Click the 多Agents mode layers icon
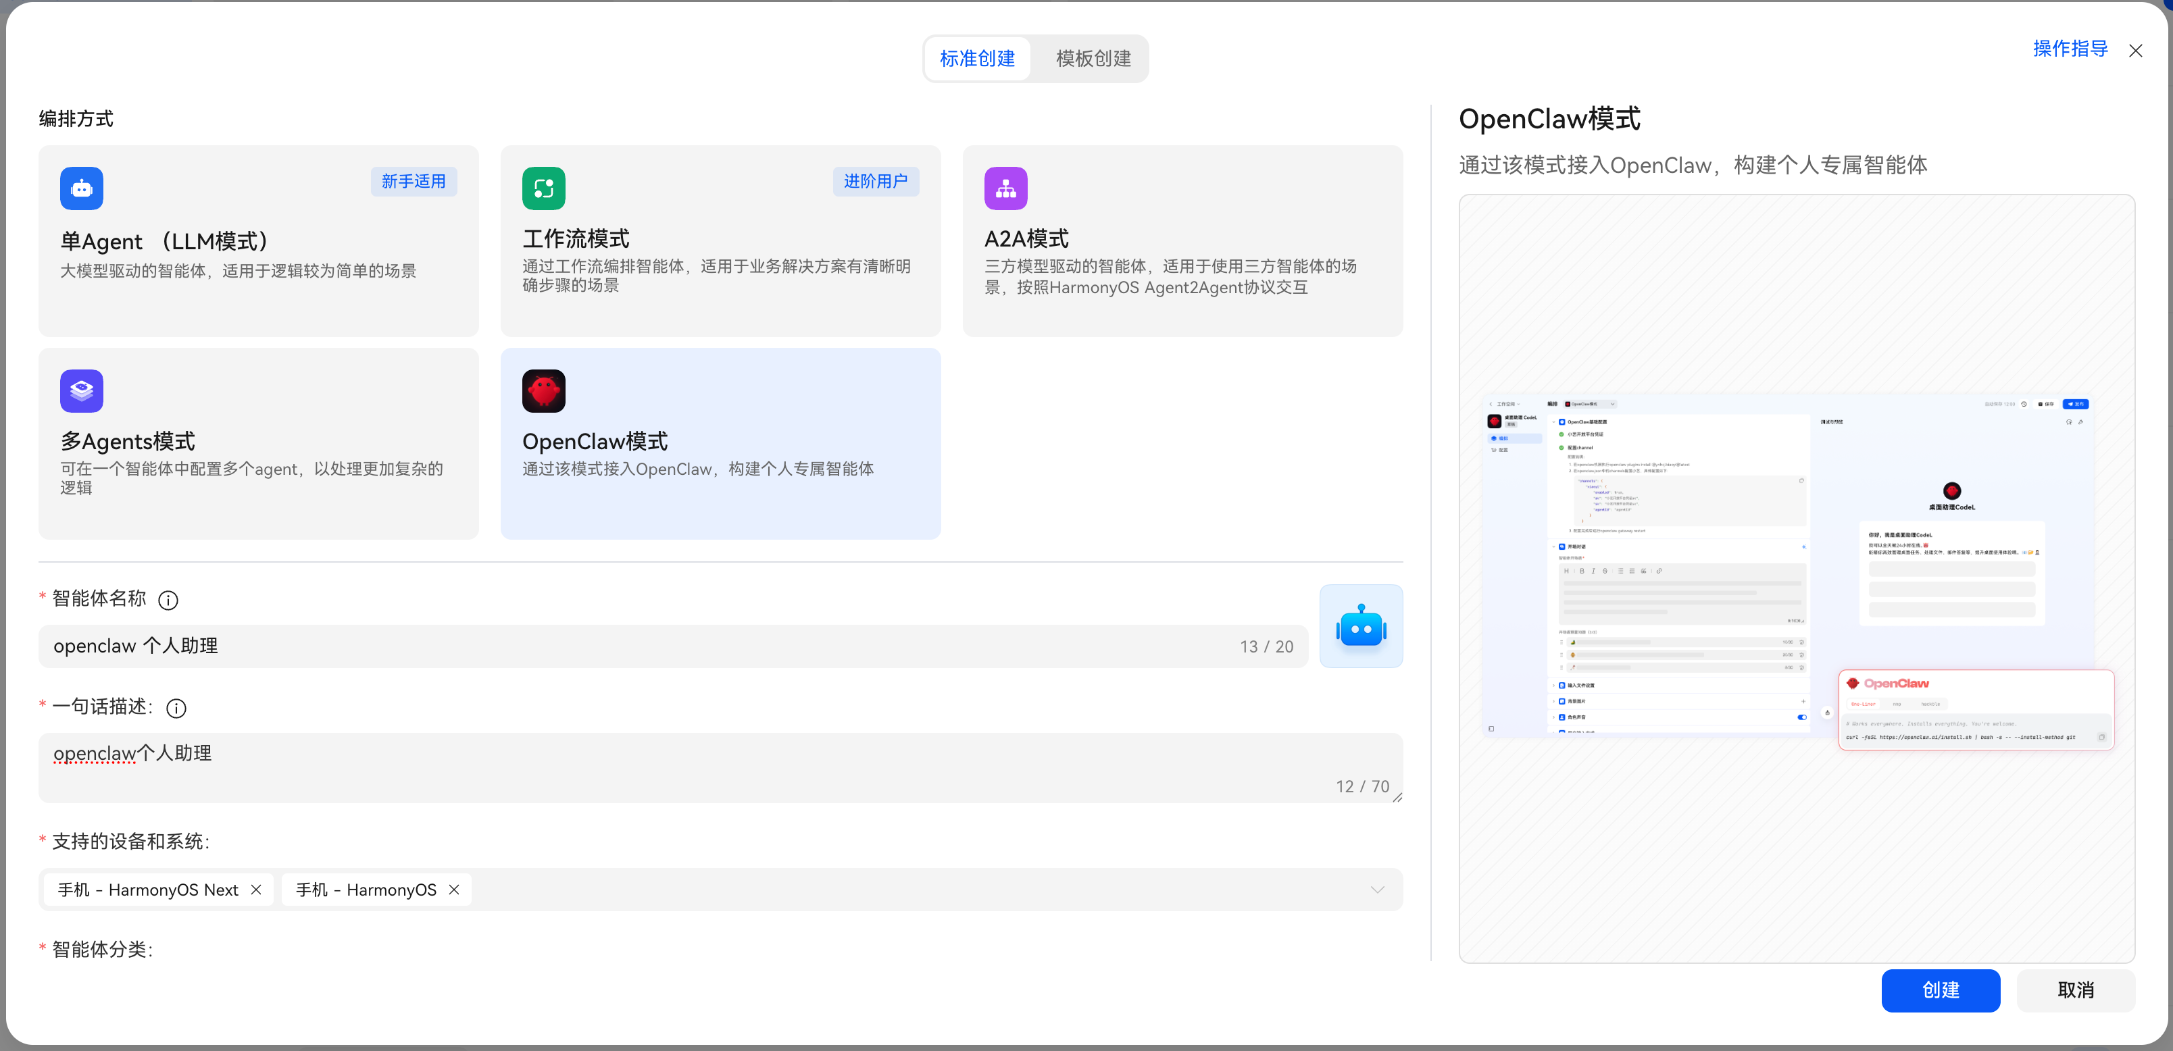The width and height of the screenshot is (2173, 1051). pos(82,390)
